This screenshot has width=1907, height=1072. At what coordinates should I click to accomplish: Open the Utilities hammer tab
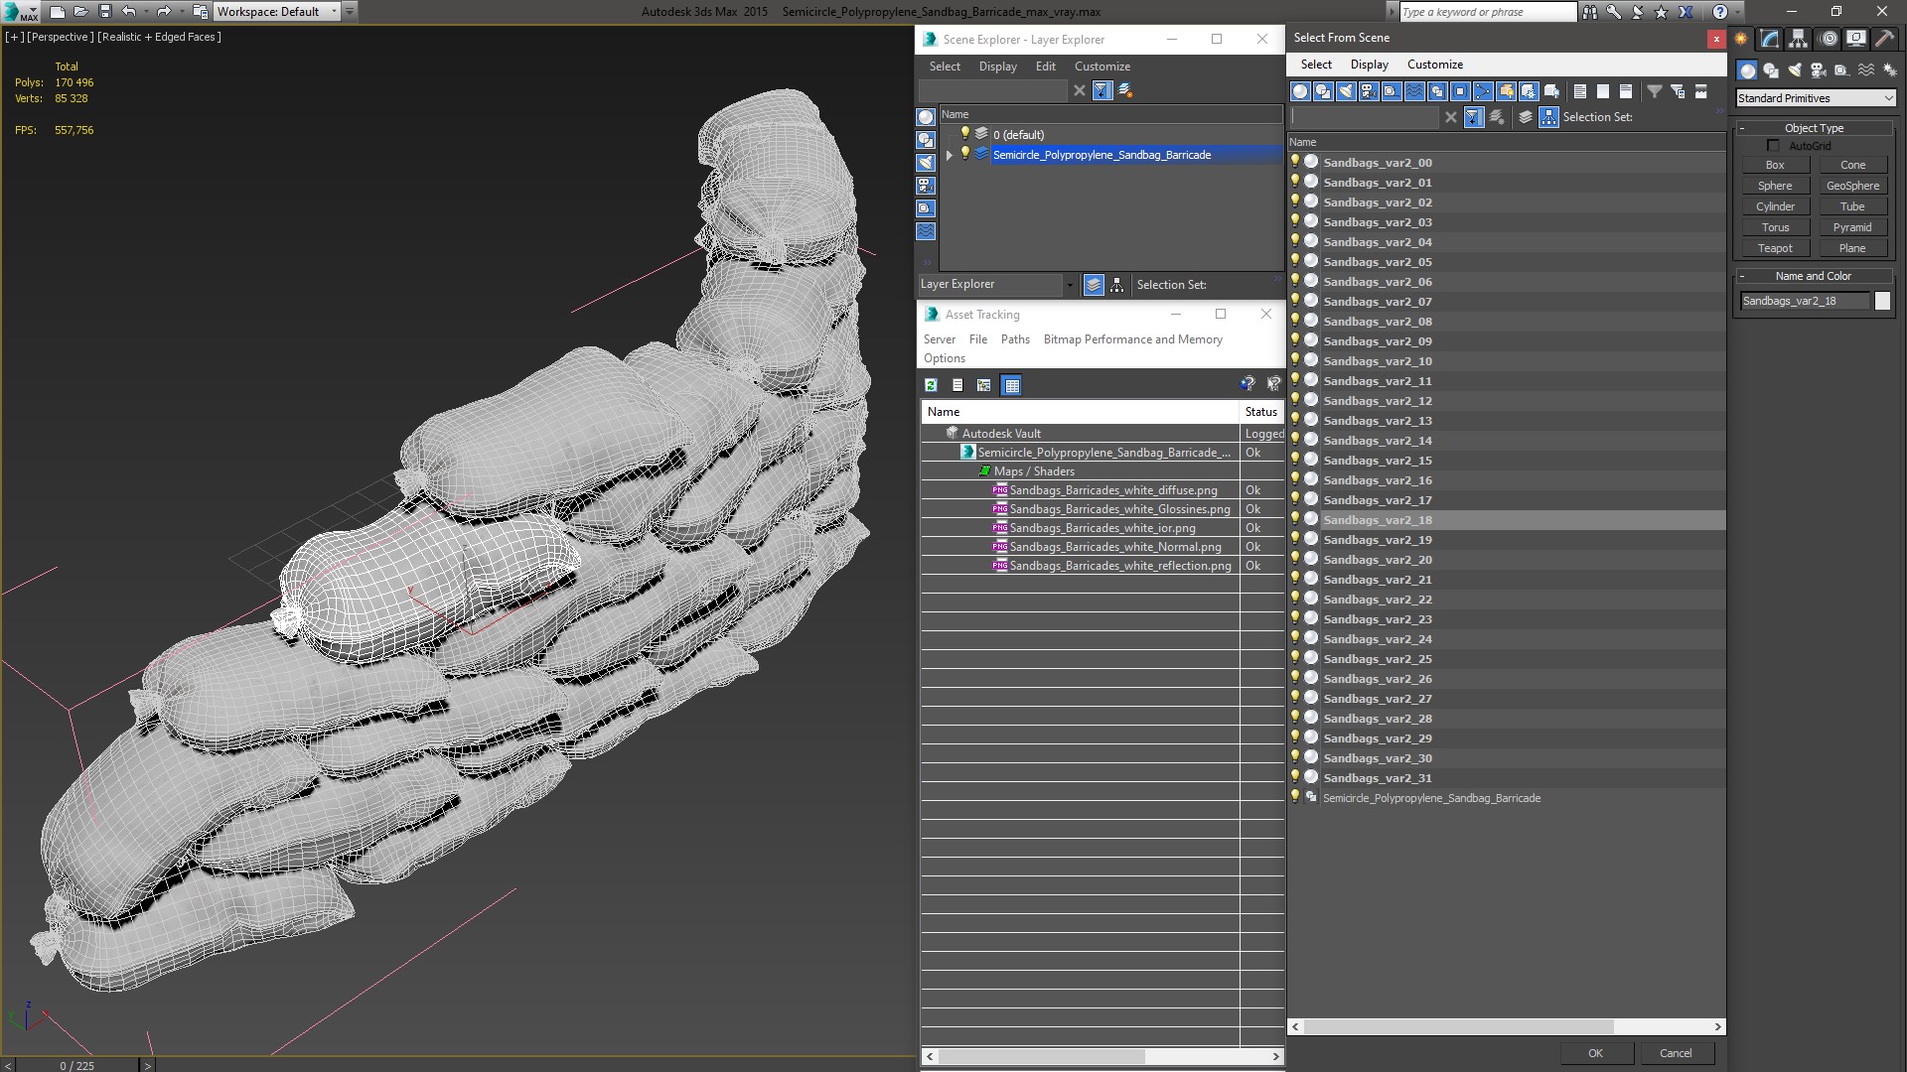coord(1884,40)
